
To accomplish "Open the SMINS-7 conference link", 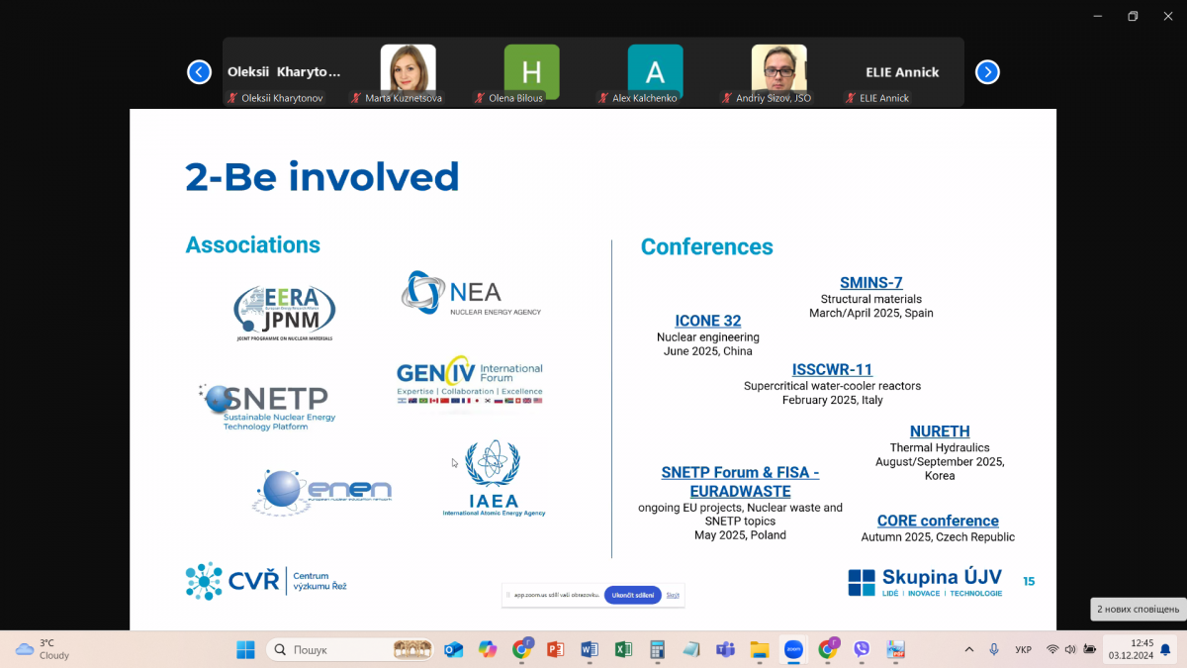I will (870, 282).
